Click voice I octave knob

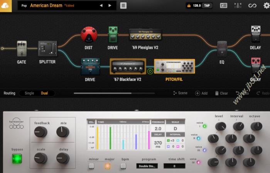(x=256, y=126)
